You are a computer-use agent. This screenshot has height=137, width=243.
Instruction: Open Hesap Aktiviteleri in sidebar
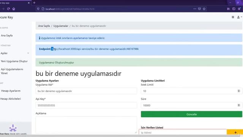click(11, 99)
